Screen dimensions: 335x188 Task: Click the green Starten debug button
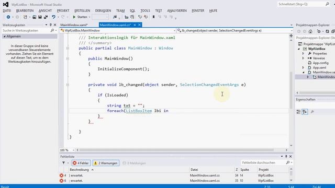click(80, 17)
